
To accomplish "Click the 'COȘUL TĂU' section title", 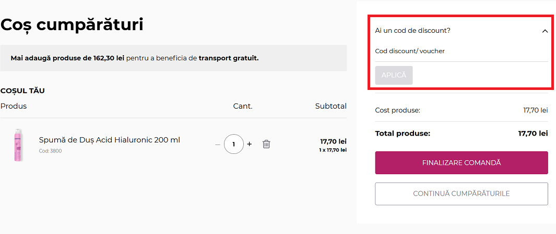I will (x=22, y=91).
